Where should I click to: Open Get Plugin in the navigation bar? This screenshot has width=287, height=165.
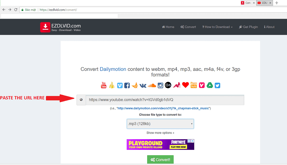248,27
